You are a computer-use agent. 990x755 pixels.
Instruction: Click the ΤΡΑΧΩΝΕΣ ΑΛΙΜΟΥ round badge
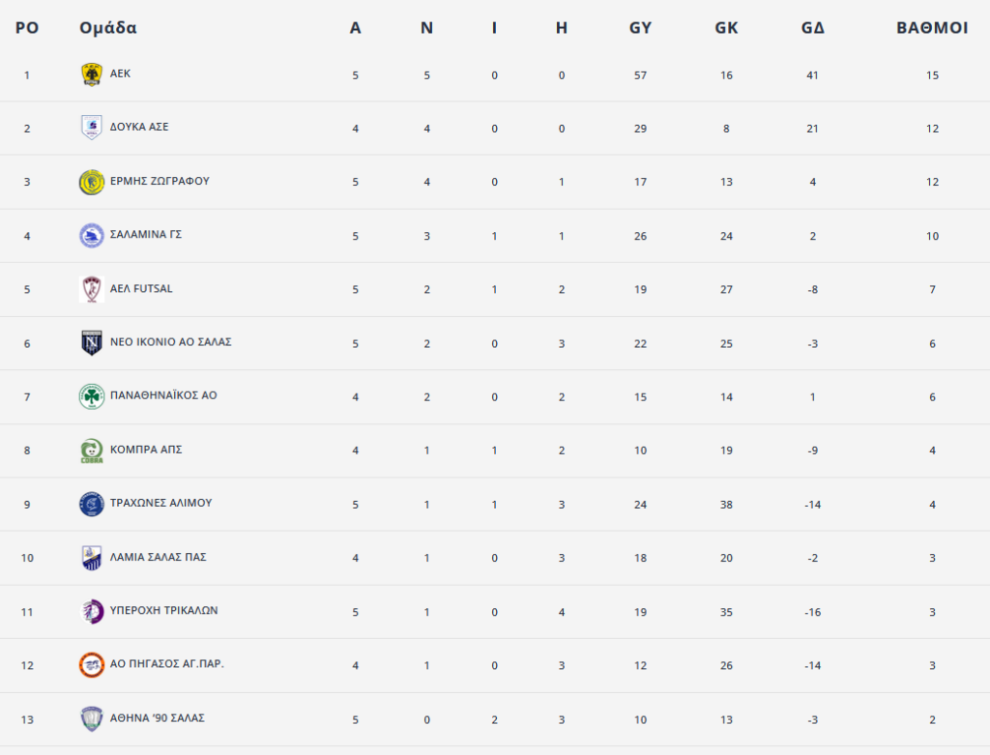[x=92, y=505]
